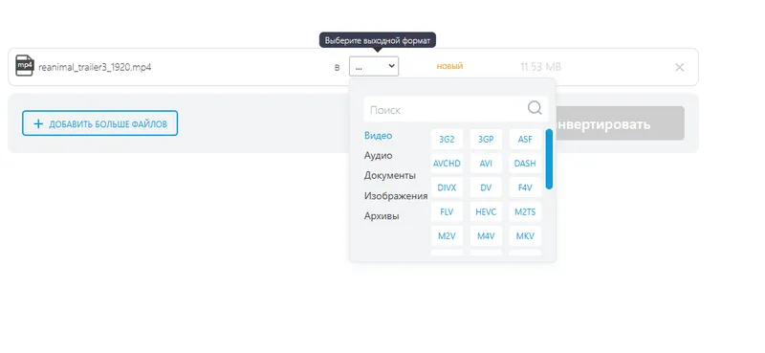Click the plus icon in add files button
Image resolution: width=765 pixels, height=353 pixels.
[38, 123]
